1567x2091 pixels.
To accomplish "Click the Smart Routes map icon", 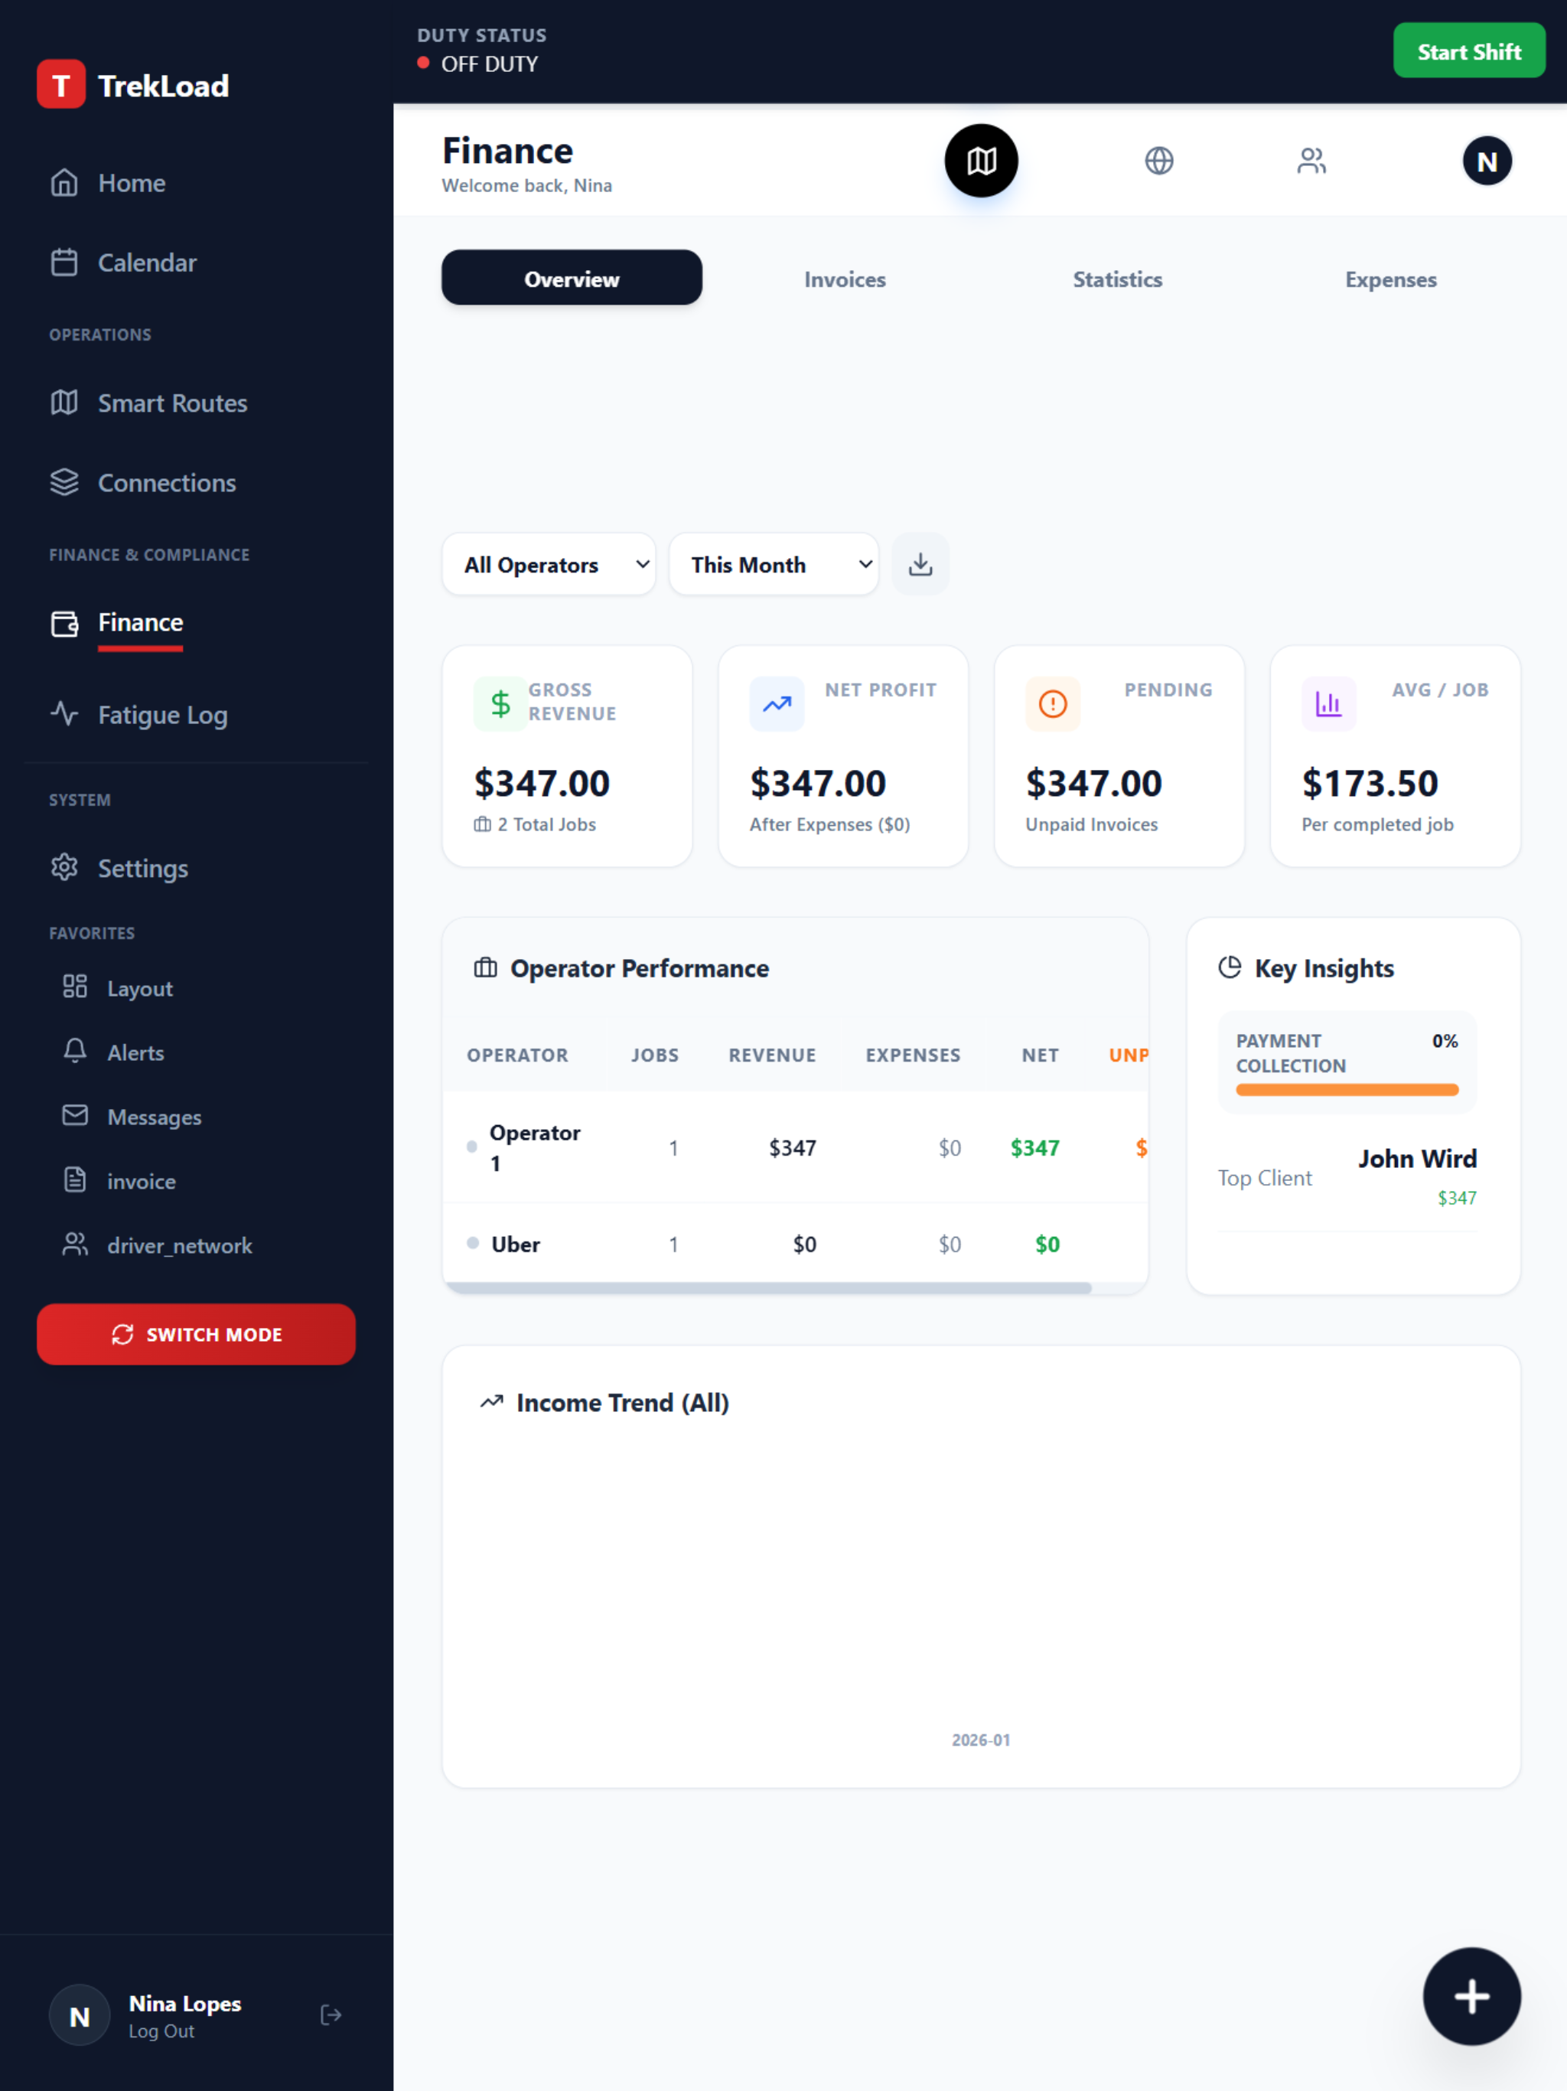I will (x=64, y=403).
